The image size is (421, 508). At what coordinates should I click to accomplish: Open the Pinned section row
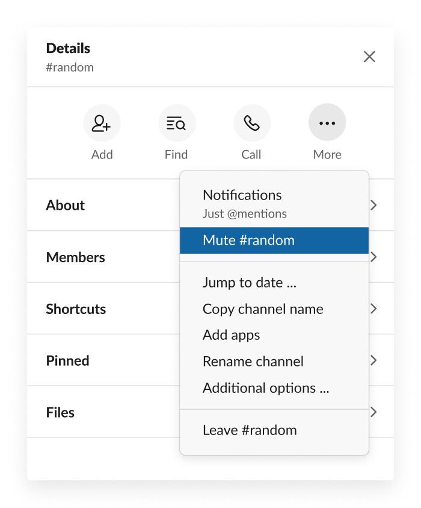tap(67, 361)
